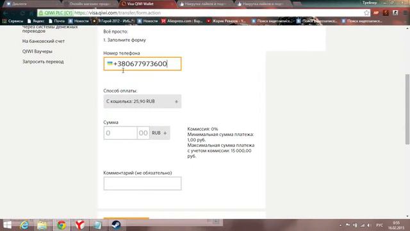This screenshot has width=410, height=231.
Task: Switch the РУС input language indicator
Action: pyautogui.click(x=379, y=225)
